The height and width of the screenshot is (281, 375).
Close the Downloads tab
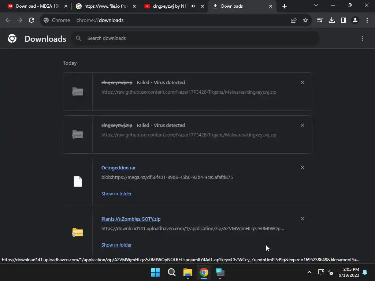point(271,6)
